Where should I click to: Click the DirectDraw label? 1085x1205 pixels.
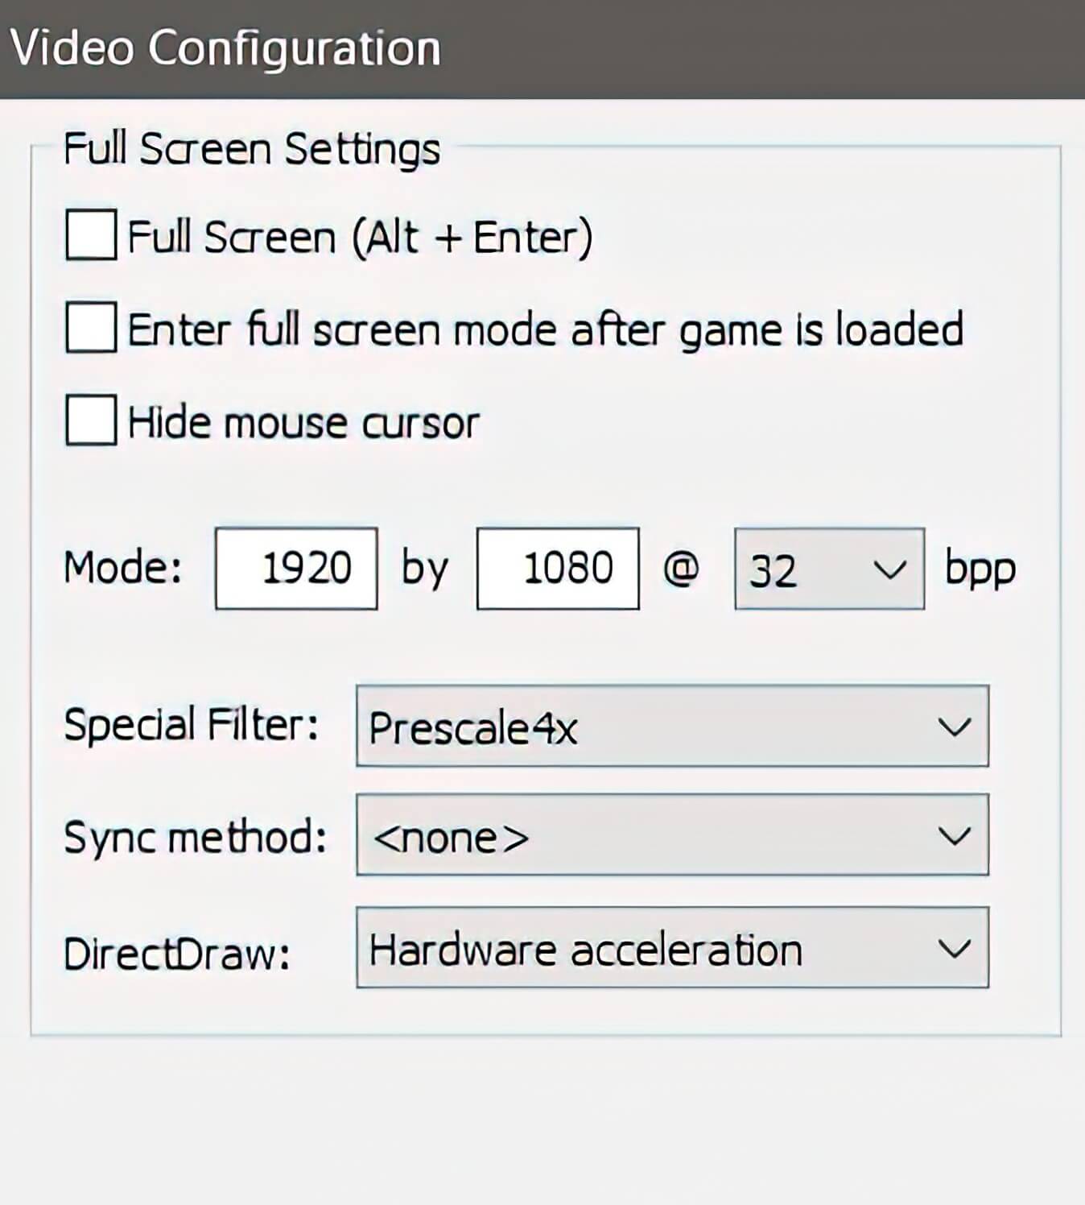[176, 954]
